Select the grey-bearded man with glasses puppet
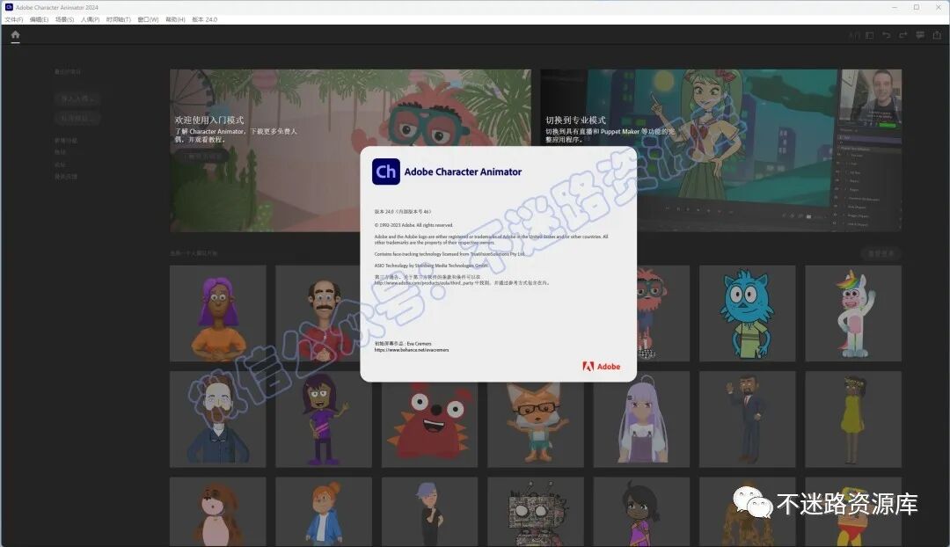Image resolution: width=950 pixels, height=547 pixels. 217,419
